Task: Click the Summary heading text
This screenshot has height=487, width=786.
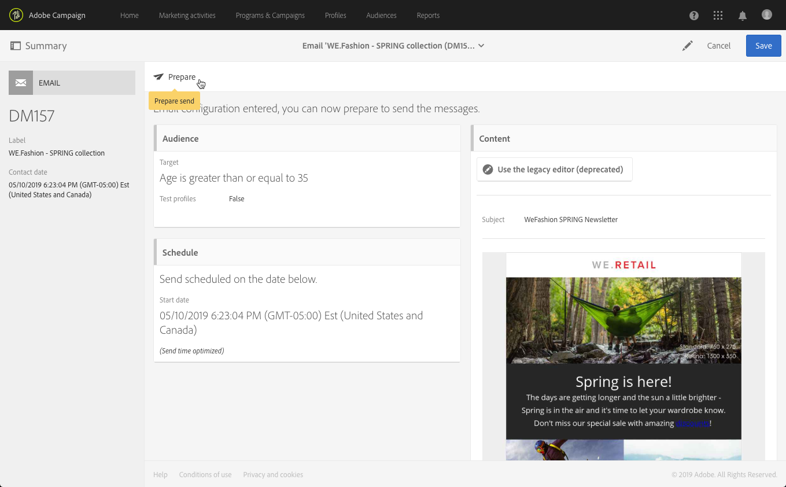Action: pyautogui.click(x=46, y=46)
